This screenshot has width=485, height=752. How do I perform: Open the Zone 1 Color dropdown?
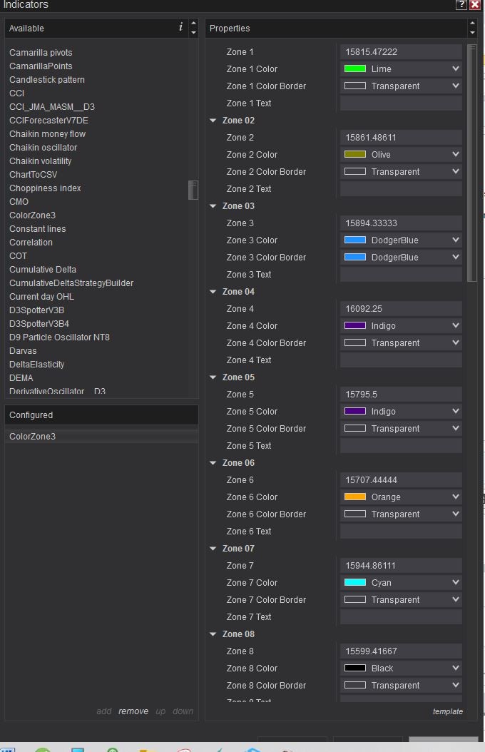[x=456, y=69]
